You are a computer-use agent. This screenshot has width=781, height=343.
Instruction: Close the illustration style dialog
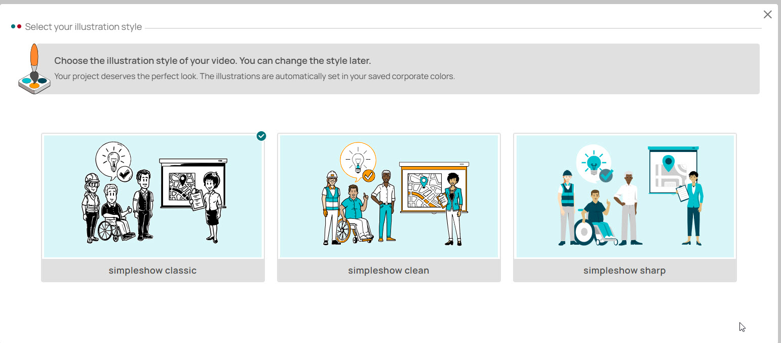tap(767, 15)
